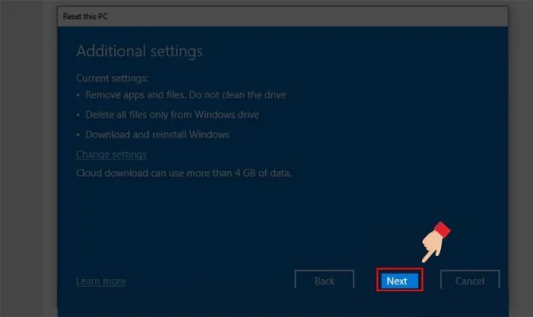The image size is (533, 317).
Task: Cancel the Reset this PC wizard
Action: [469, 281]
